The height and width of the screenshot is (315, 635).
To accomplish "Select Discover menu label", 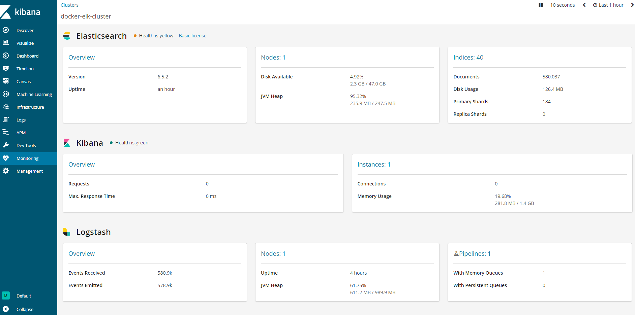I will [25, 30].
